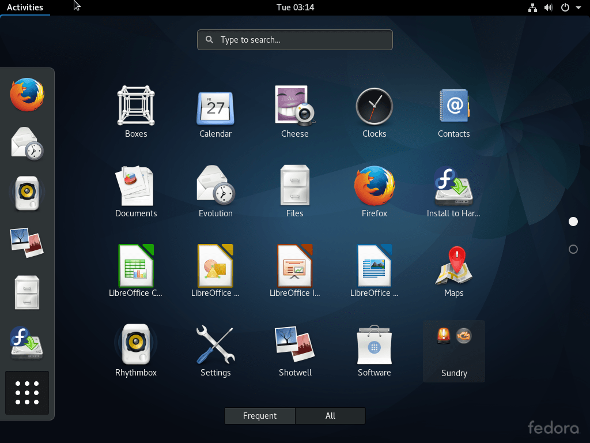Click Rhythmbox speaker in the dash

(27, 193)
